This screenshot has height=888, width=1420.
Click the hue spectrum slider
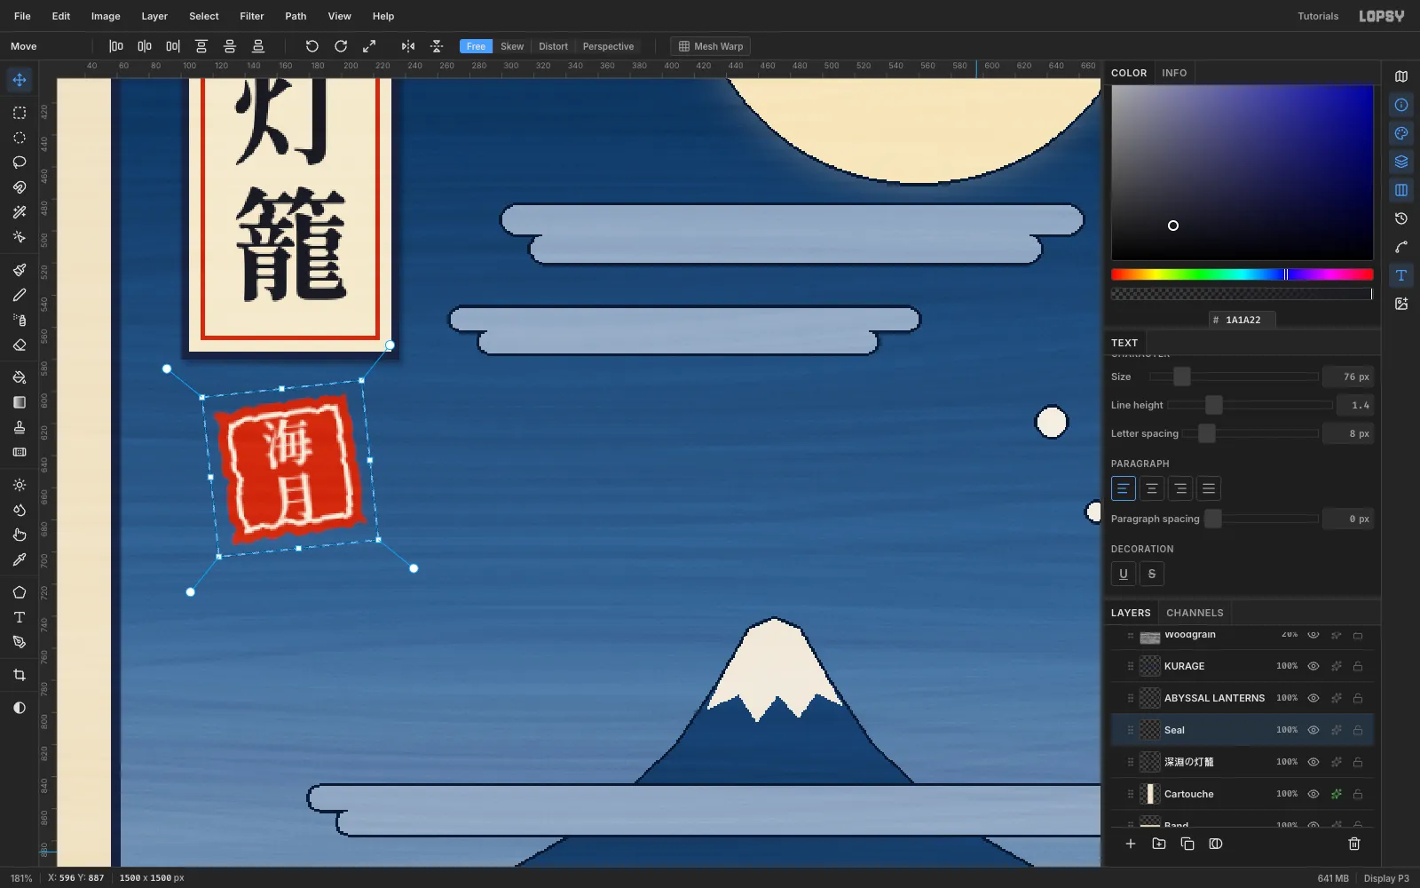coord(1242,274)
